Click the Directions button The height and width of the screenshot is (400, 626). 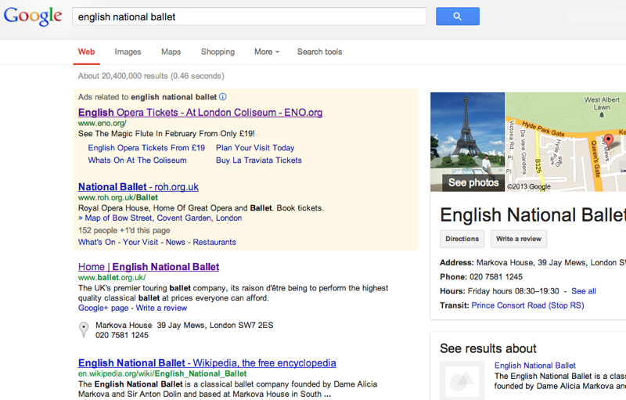click(462, 239)
